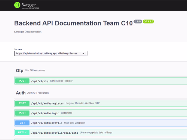Click the /api/v1/otp path text
Image resolution: width=187 pixels, height=140 pixels.
click(x=40, y=81)
